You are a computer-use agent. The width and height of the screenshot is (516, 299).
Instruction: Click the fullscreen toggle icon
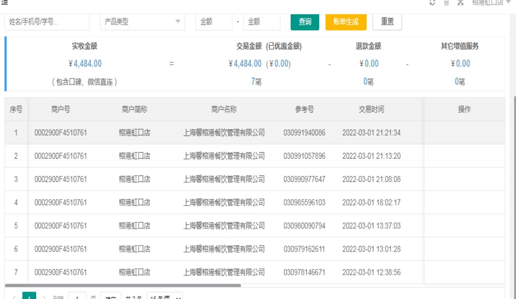coord(460,2)
